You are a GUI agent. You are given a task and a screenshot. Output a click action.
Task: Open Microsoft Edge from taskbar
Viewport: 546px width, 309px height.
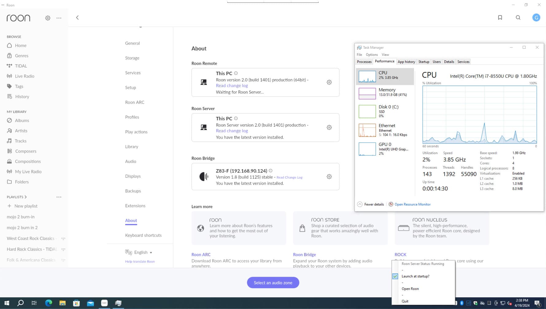click(x=48, y=303)
